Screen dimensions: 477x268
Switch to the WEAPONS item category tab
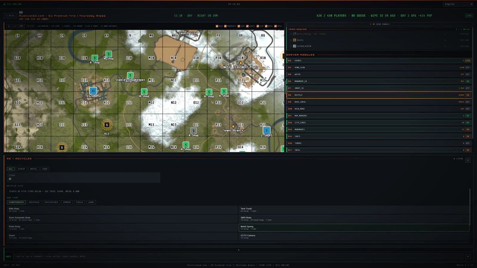click(34, 202)
